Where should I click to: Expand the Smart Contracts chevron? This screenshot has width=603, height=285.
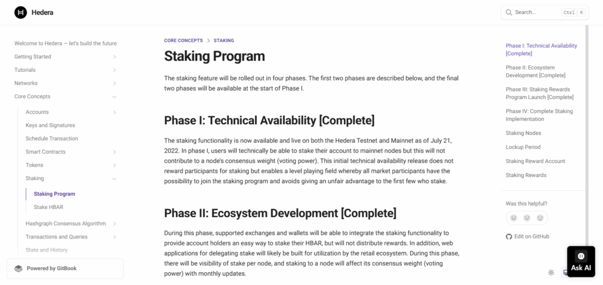(x=114, y=152)
